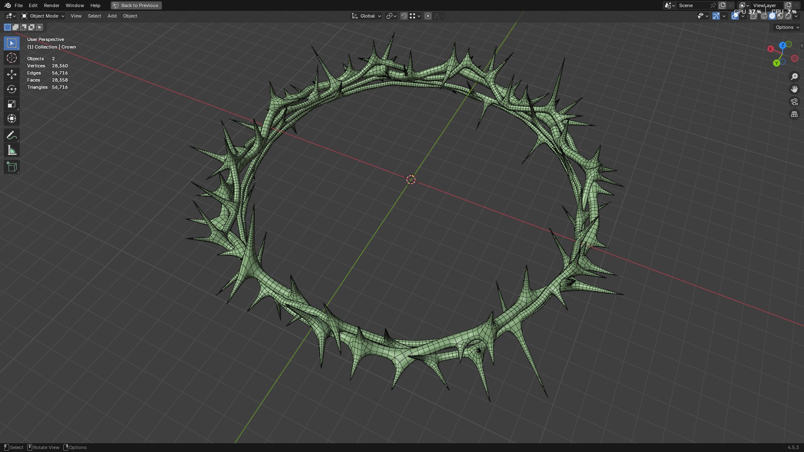Open the gizmo settings dropdown arrow
804x452 pixels.
click(x=724, y=16)
